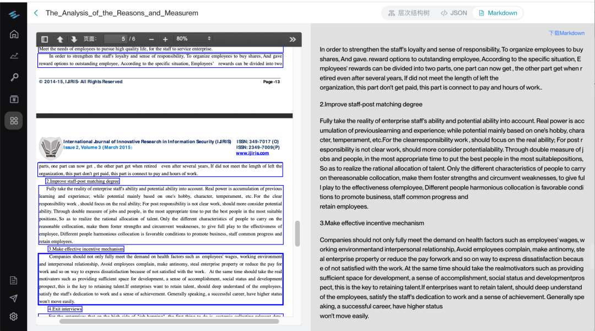
Task: Select the '4.Exit interviews' heading box in PDF
Action: tap(65, 309)
